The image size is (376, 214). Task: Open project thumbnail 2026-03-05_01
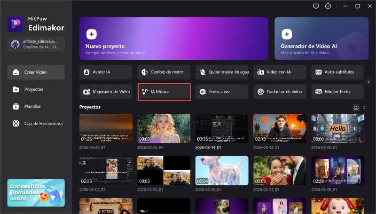(x=106, y=171)
